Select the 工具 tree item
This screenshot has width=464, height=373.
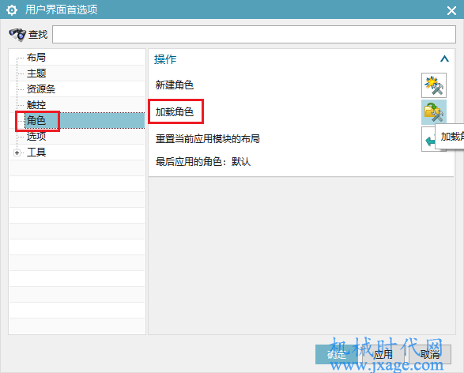tap(36, 153)
